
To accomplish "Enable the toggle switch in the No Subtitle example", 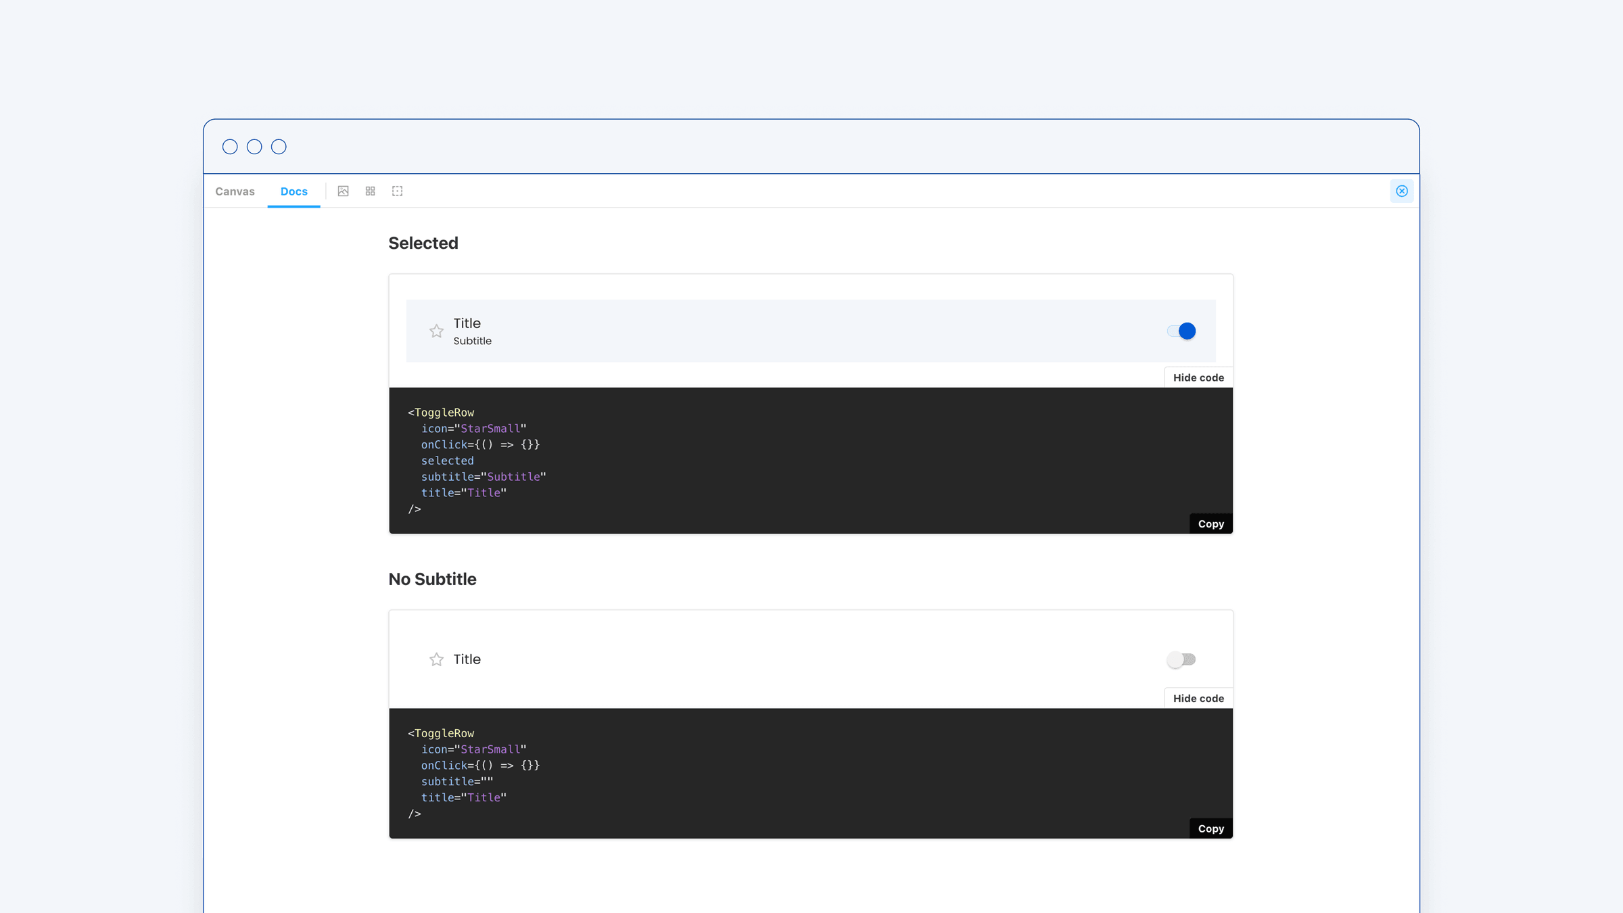I will 1182,659.
